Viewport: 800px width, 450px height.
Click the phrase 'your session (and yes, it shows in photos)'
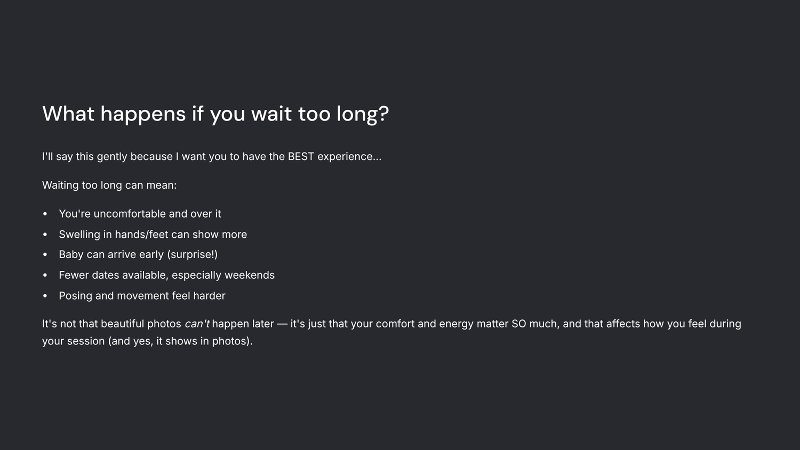pyautogui.click(x=146, y=341)
